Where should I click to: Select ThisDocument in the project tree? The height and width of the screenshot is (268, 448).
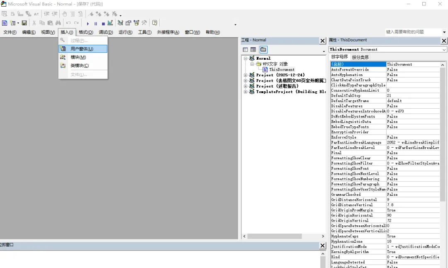tap(282, 69)
